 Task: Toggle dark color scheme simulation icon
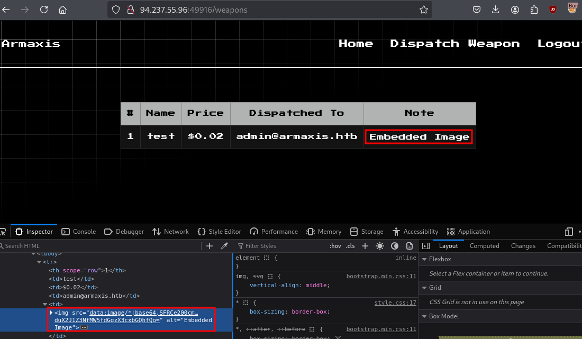pos(395,246)
